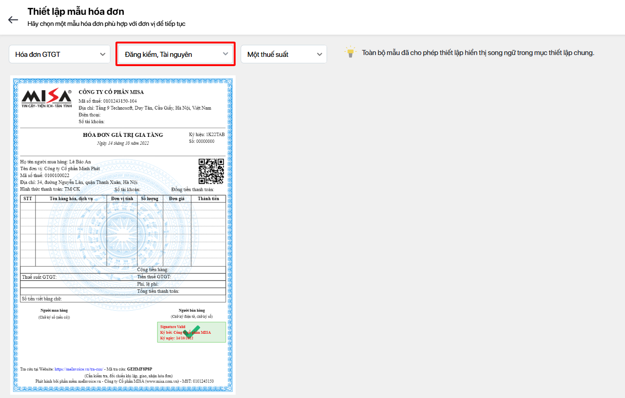The image size is (625, 398).
Task: Click the Tên hàng hóa, dịch vụ column header
Action: click(71, 199)
